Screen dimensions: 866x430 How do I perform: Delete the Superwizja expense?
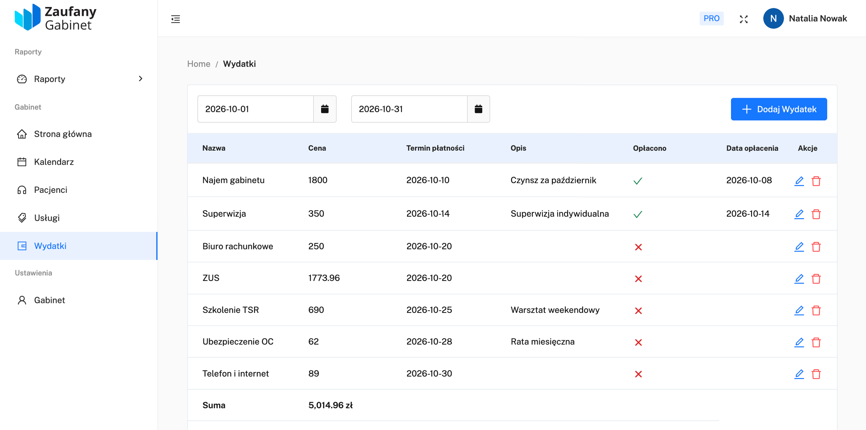click(x=816, y=214)
